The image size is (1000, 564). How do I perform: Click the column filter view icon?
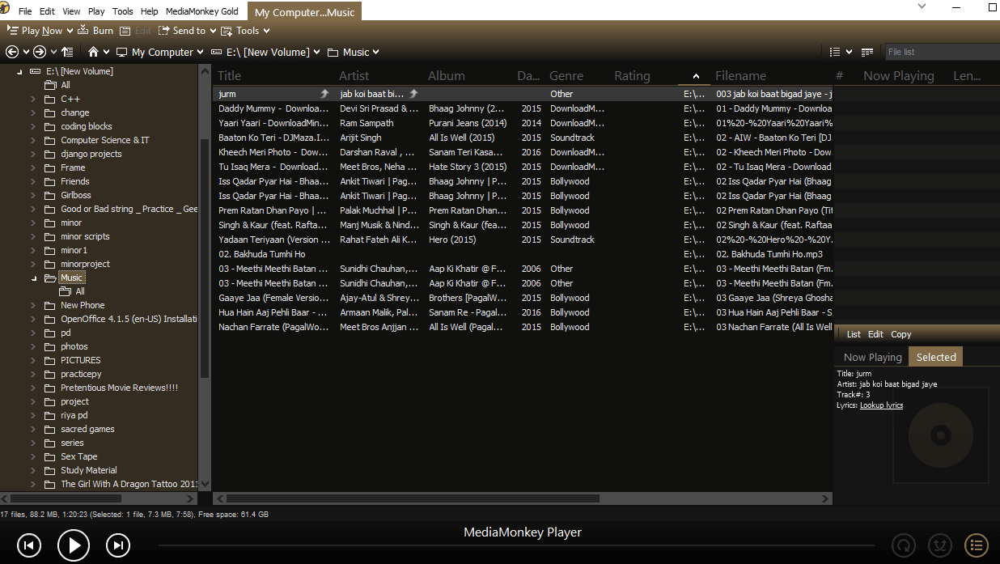(867, 52)
